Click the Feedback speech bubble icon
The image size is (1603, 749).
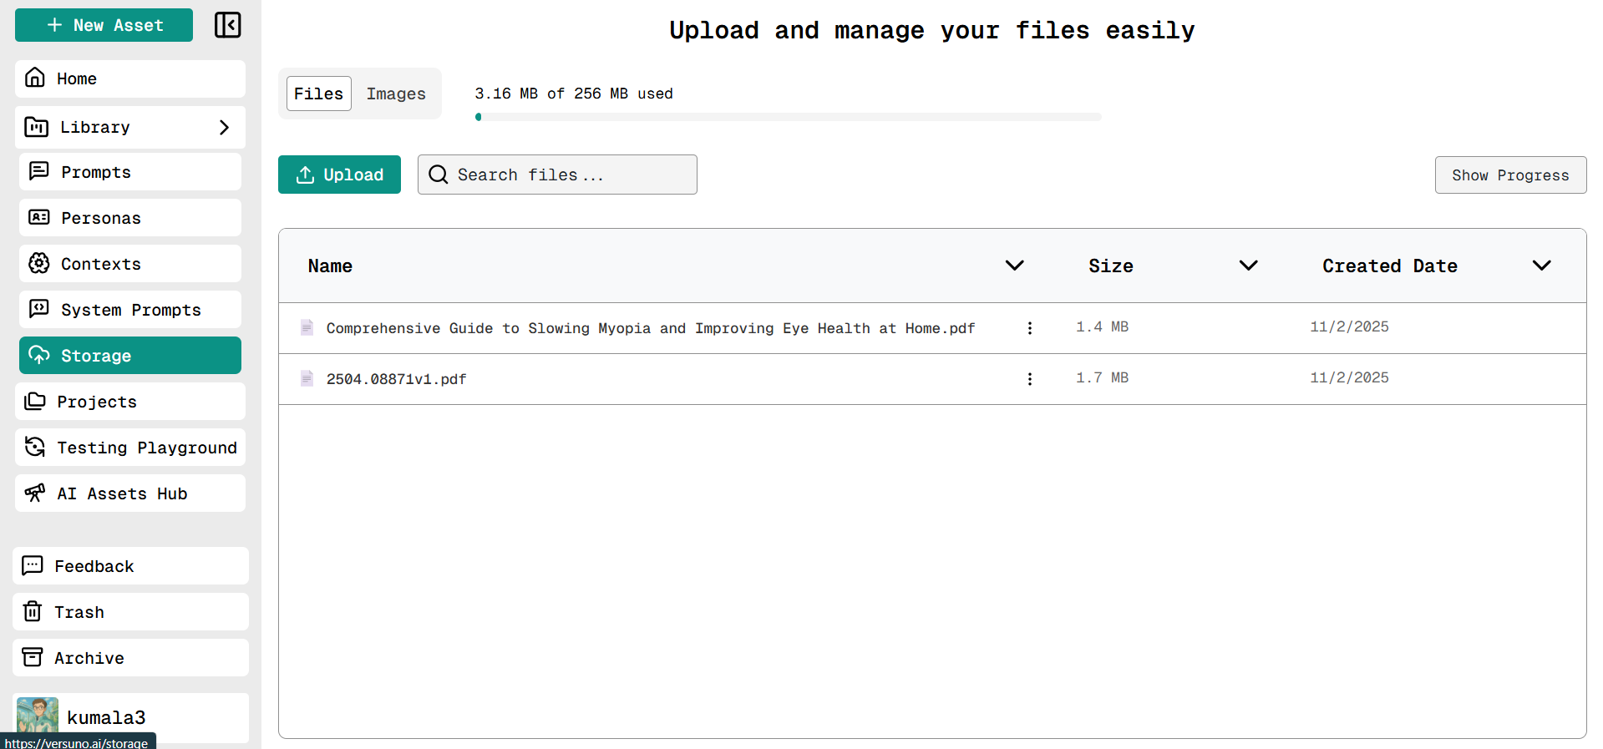pos(33,565)
